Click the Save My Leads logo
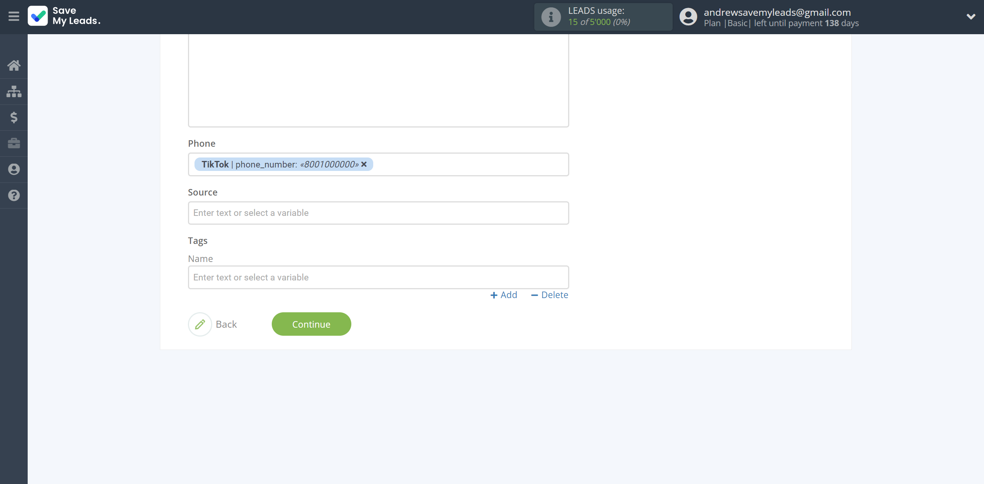Screen dimensions: 984x484 tap(64, 16)
